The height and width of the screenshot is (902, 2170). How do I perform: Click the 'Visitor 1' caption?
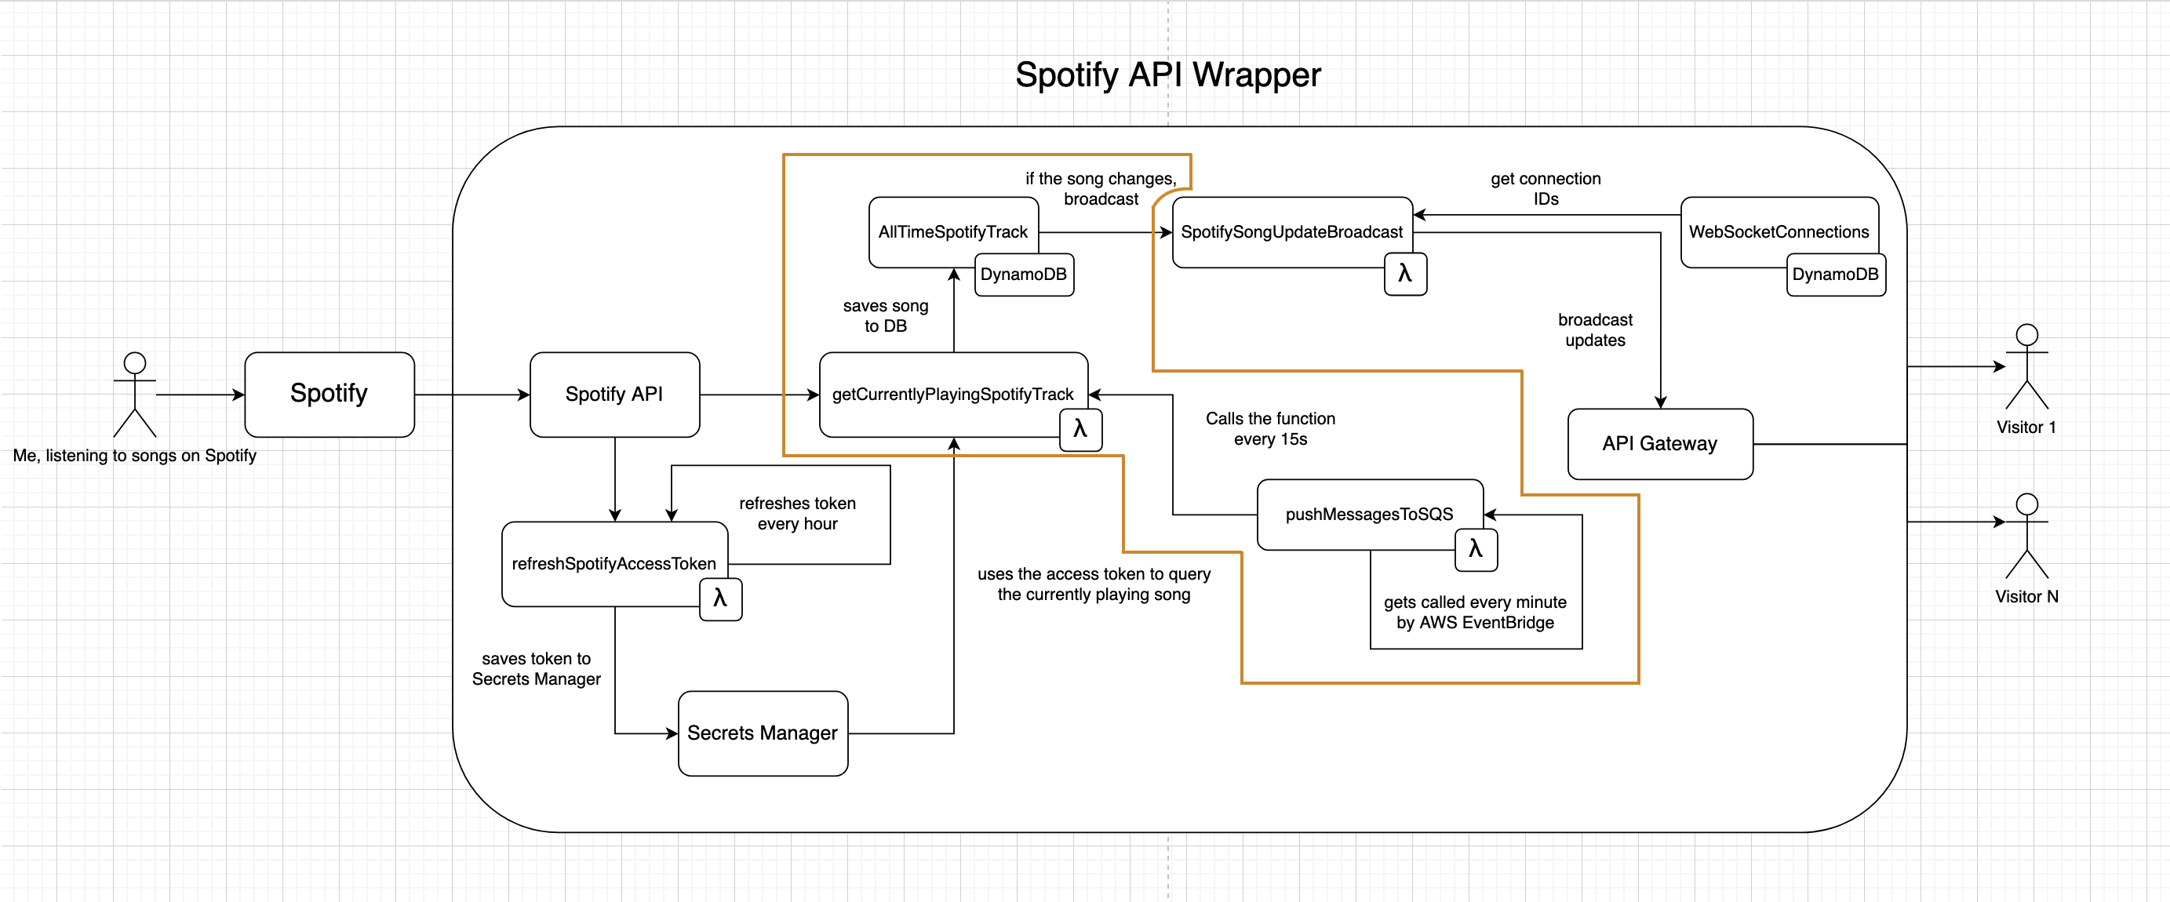(2026, 427)
